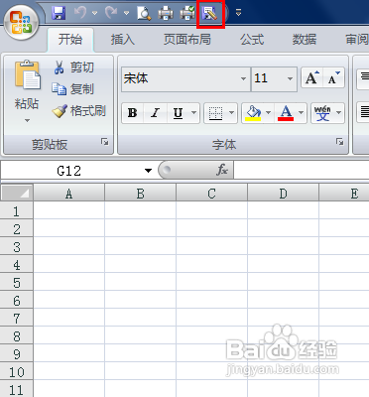Viewport: 369px width, 397px height.
Task: Customize the quick access toolbar dropdown
Action: 238,13
